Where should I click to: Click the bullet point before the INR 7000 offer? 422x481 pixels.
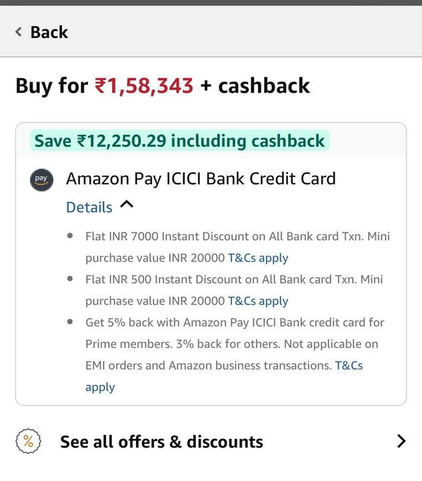coord(71,236)
